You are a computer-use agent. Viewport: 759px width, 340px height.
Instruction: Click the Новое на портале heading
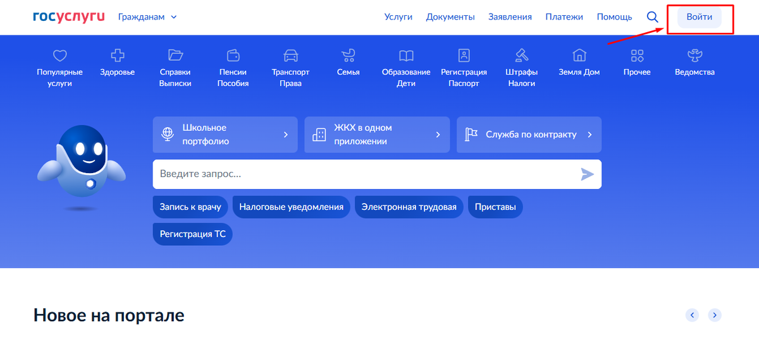[x=109, y=314]
